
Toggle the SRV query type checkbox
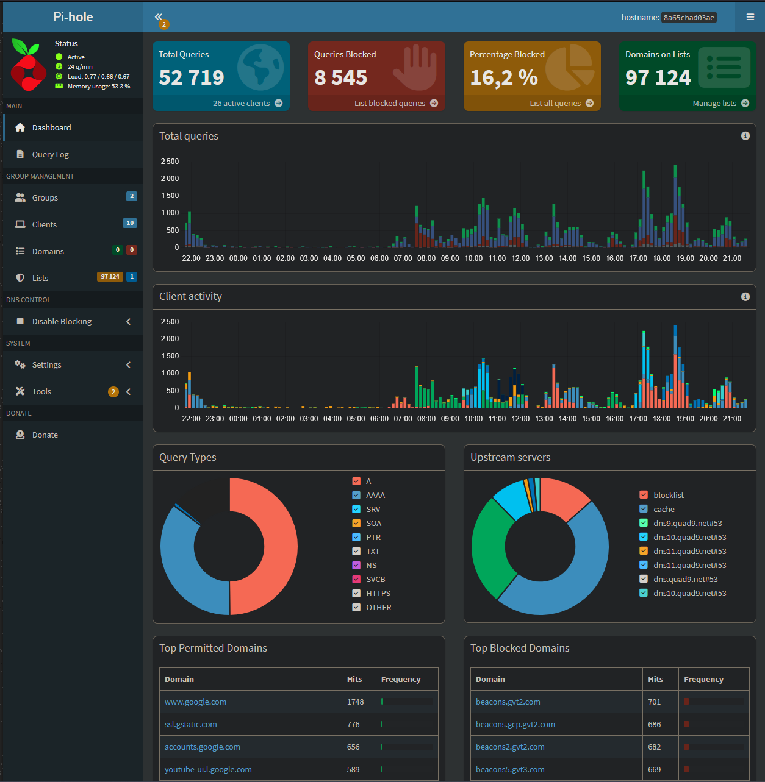tap(356, 509)
